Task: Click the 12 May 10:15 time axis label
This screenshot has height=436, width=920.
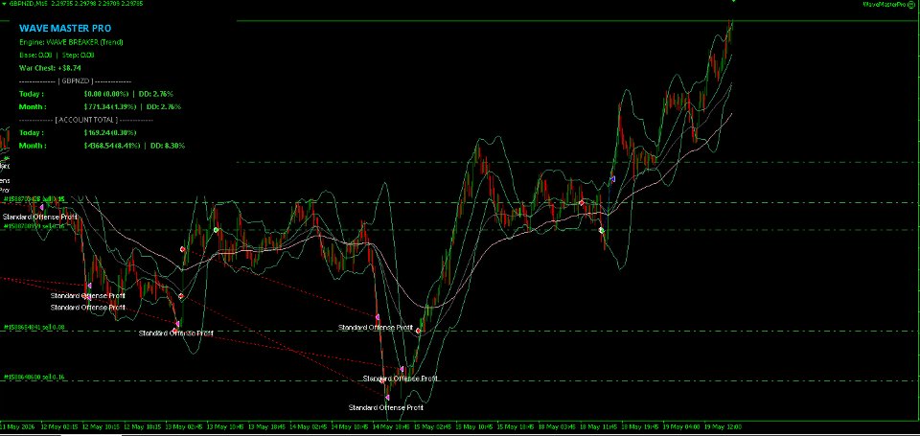Action: tap(103, 426)
